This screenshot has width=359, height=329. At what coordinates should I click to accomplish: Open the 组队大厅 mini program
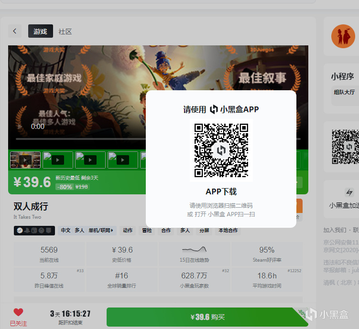pos(344,92)
